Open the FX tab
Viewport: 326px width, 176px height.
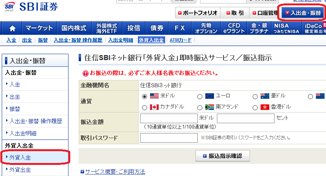(x=180, y=28)
